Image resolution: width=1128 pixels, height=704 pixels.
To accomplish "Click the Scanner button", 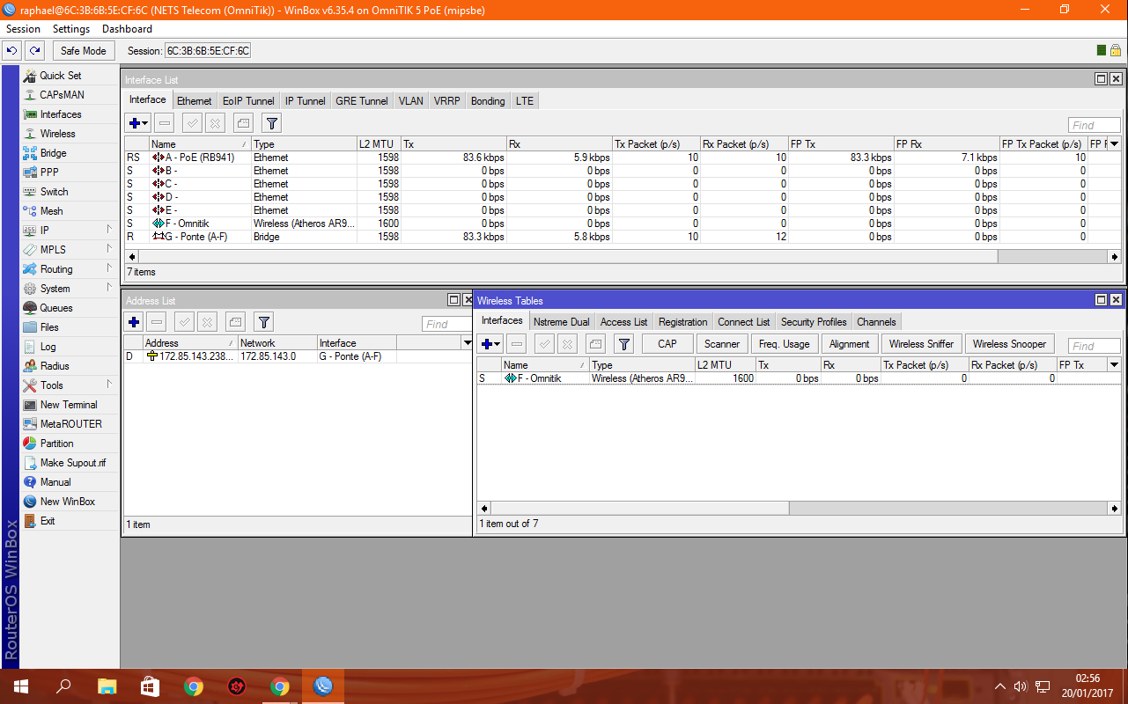I will (722, 344).
